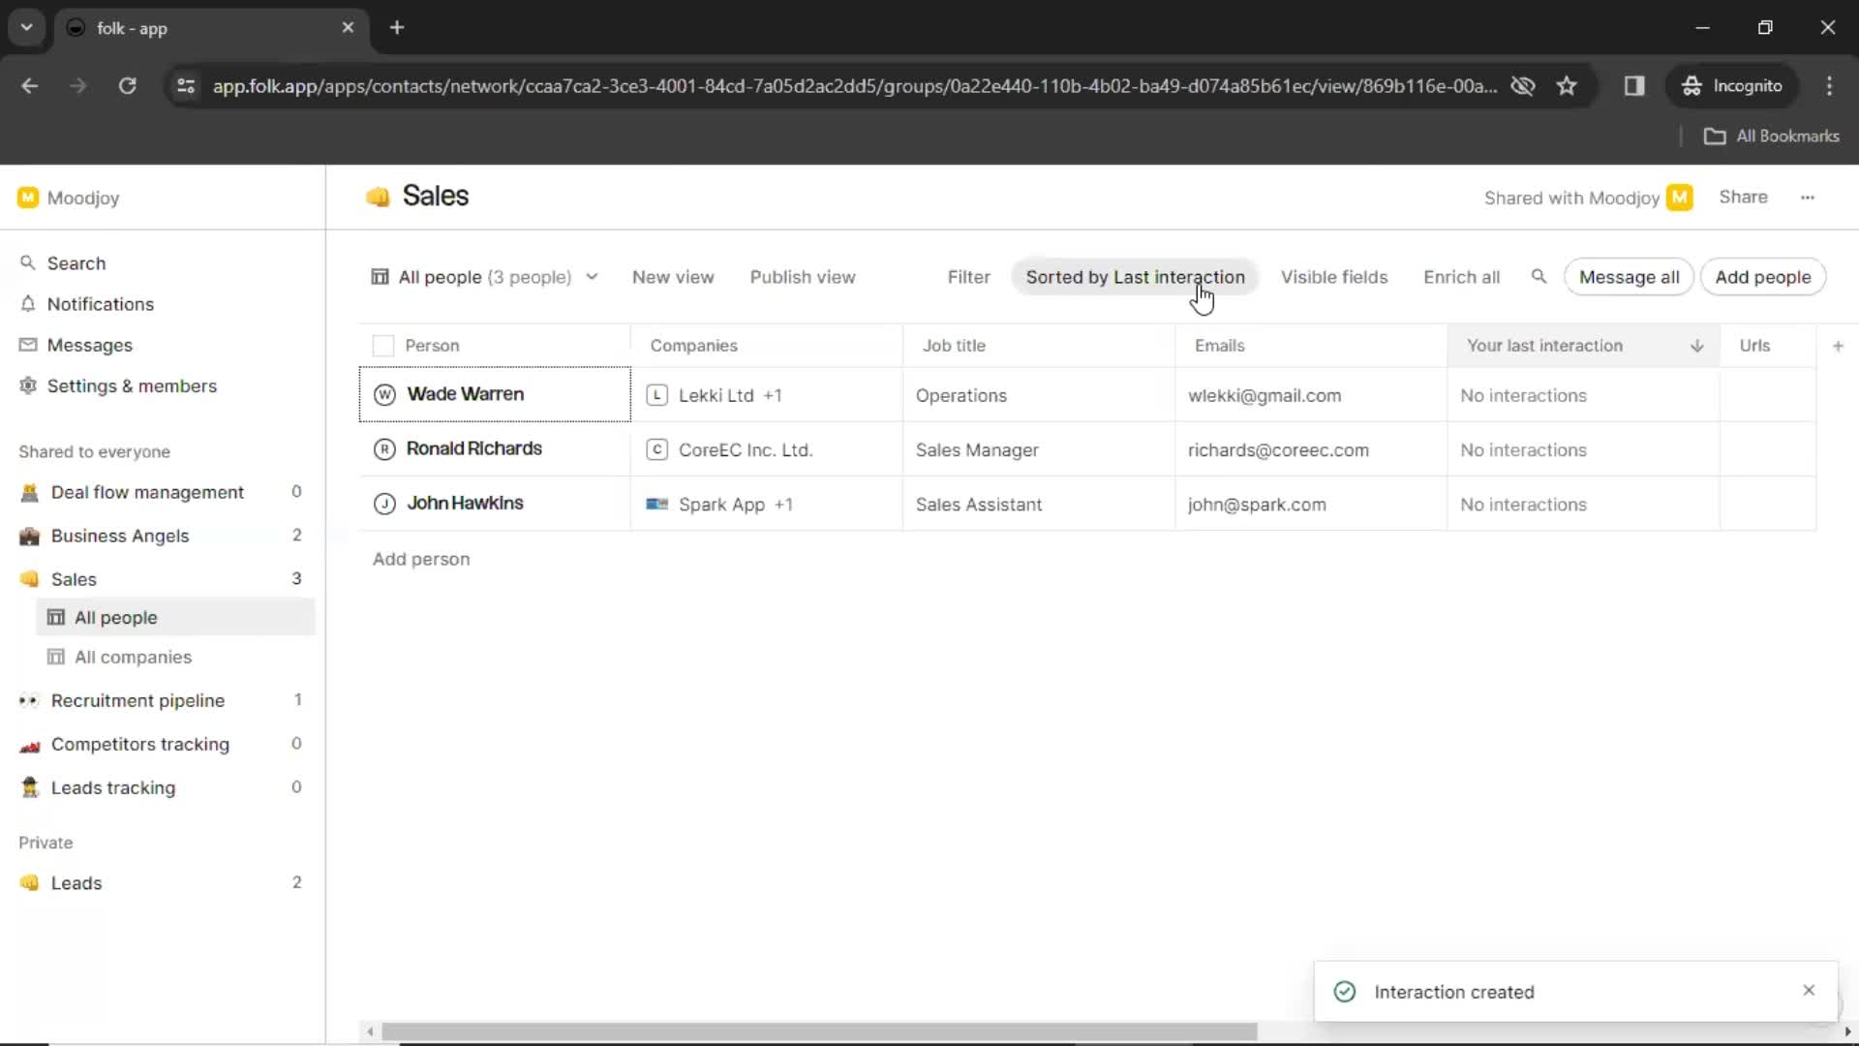This screenshot has height=1046, width=1859.
Task: Toggle the Person row checkbox
Action: tap(384, 345)
